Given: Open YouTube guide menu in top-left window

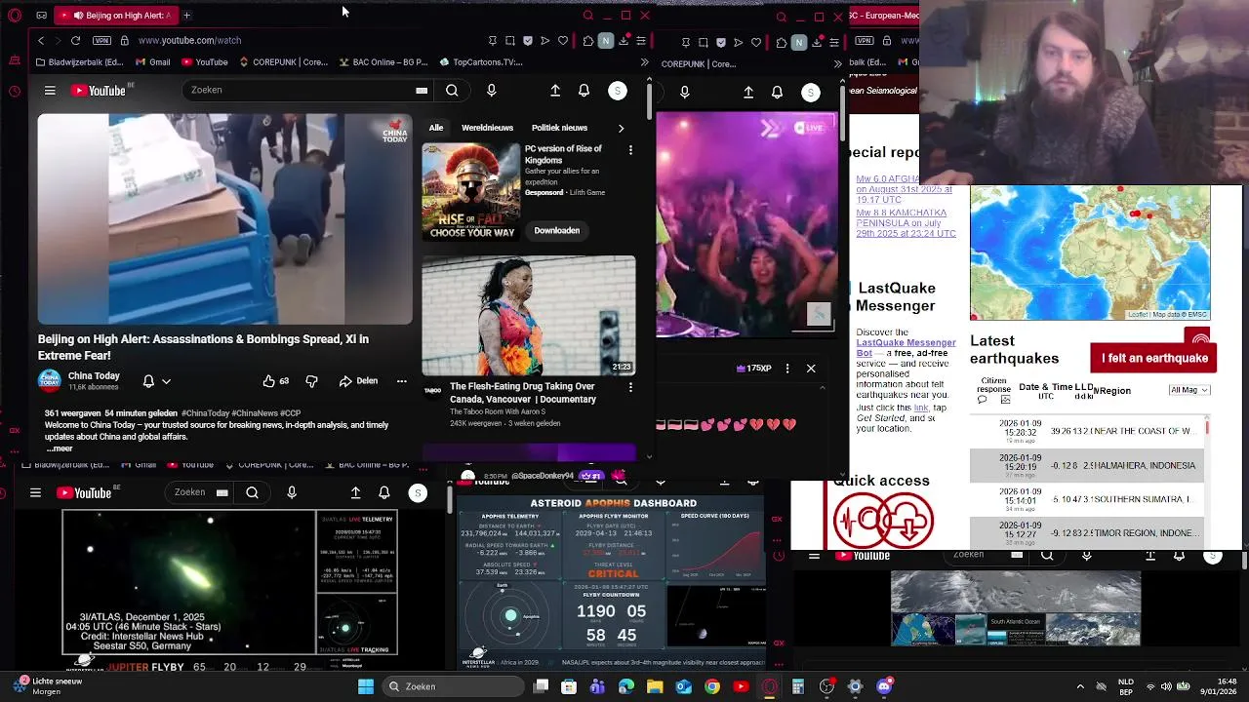Looking at the screenshot, I should click(50, 91).
